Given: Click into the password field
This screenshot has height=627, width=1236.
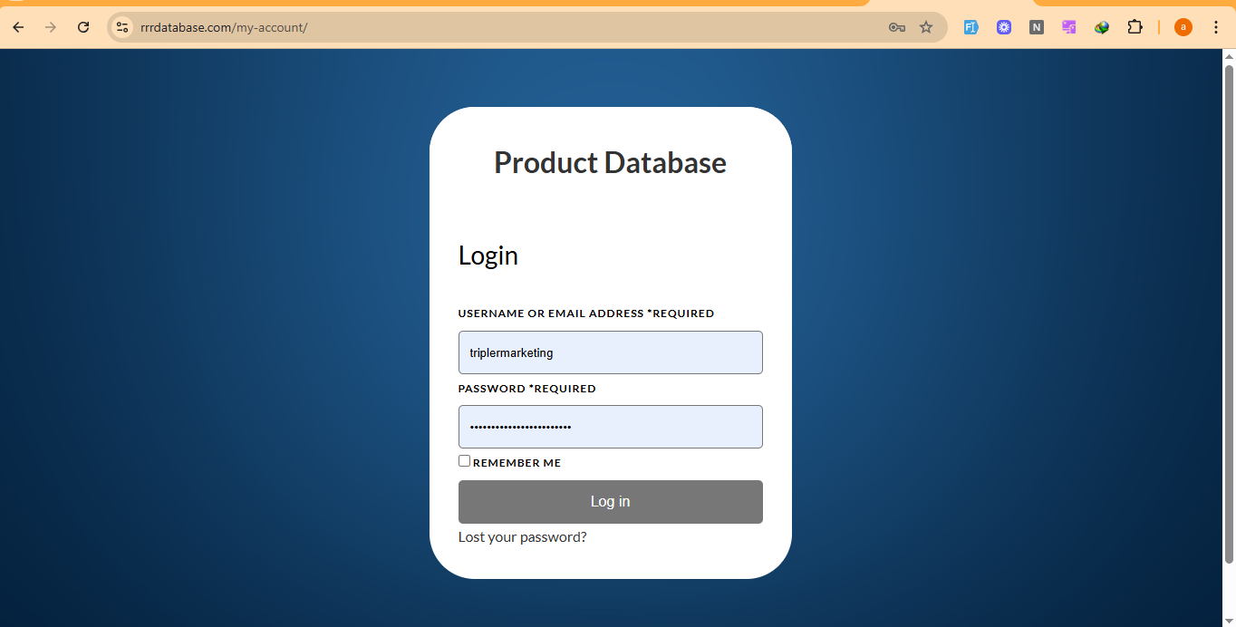Looking at the screenshot, I should [x=610, y=427].
